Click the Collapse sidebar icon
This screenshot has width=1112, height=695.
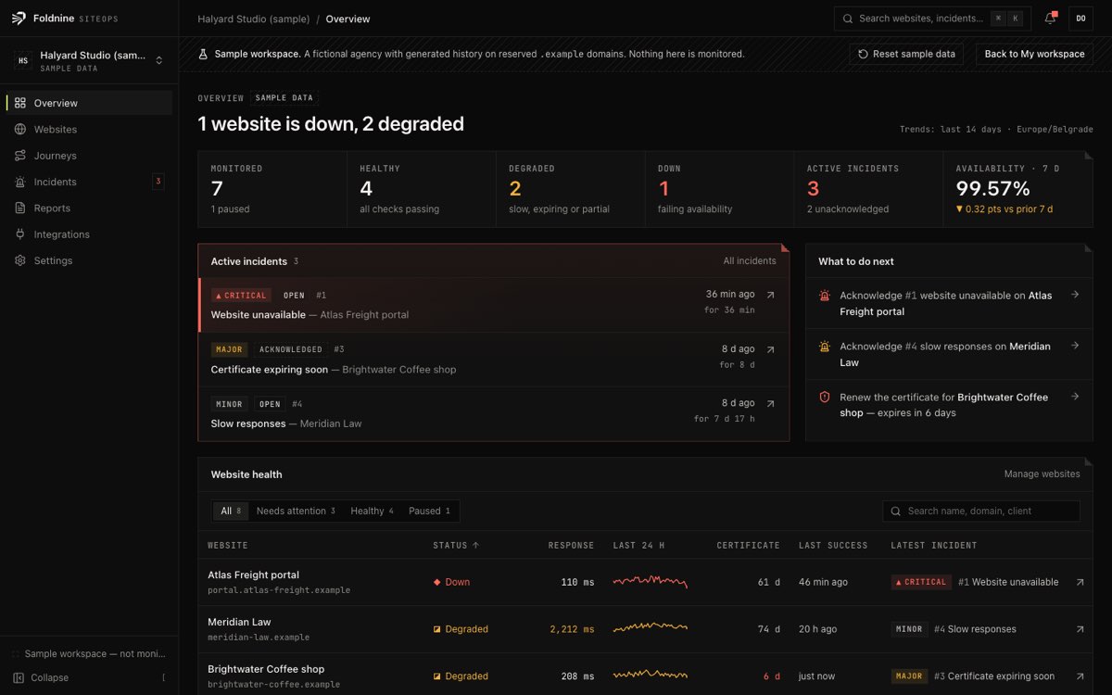pos(19,677)
